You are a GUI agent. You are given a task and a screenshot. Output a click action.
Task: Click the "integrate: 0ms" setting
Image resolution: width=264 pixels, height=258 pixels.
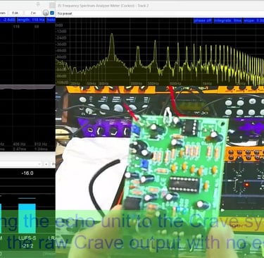click(x=227, y=20)
